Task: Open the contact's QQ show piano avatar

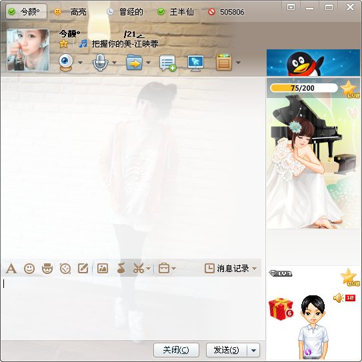Action: (x=313, y=163)
